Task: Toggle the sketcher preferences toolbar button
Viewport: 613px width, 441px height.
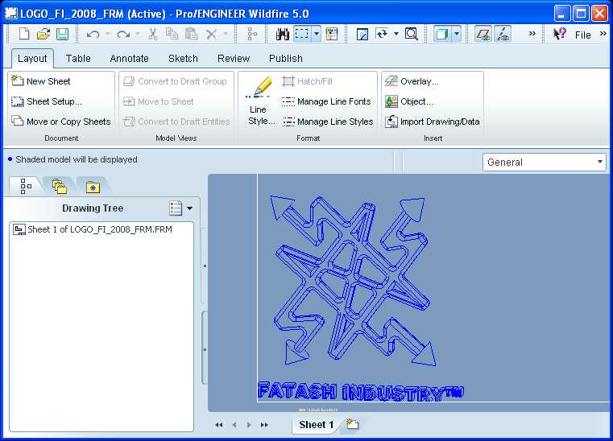Action: point(503,34)
